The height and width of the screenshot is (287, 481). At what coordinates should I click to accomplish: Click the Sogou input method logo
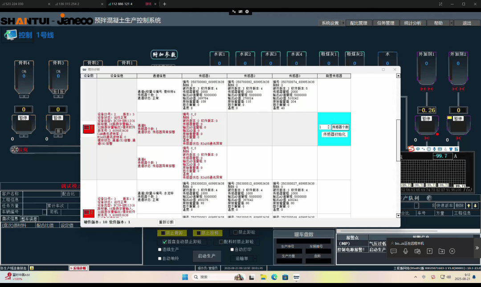tap(412, 149)
